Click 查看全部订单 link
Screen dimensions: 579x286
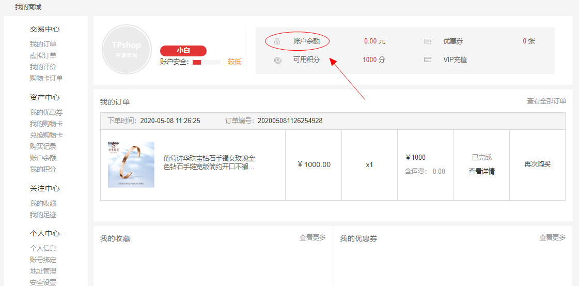tap(546, 101)
